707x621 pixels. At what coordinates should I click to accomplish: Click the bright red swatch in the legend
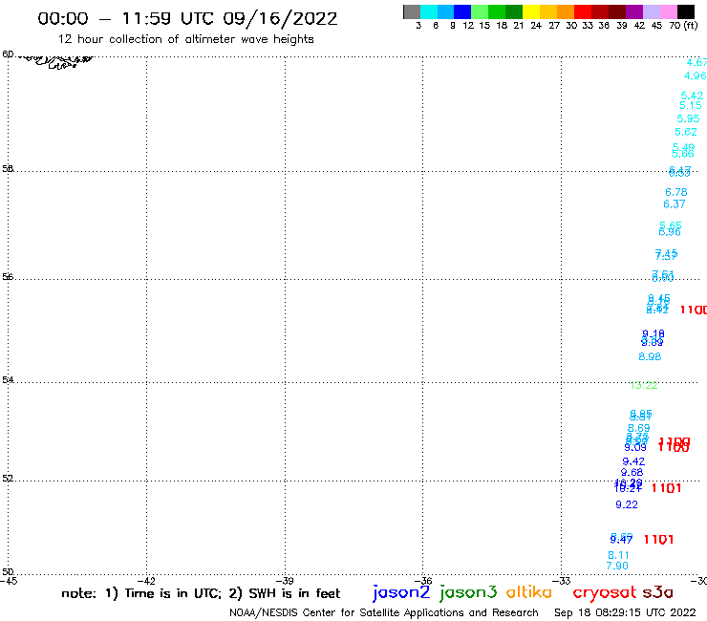click(583, 11)
